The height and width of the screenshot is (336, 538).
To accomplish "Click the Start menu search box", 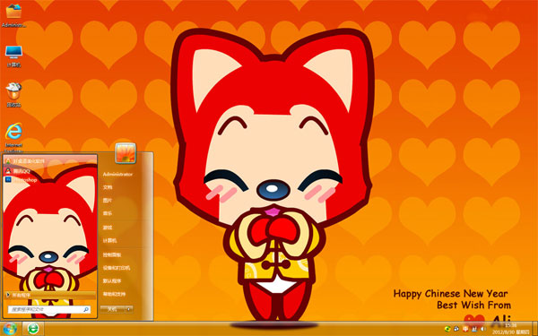I will 49,310.
